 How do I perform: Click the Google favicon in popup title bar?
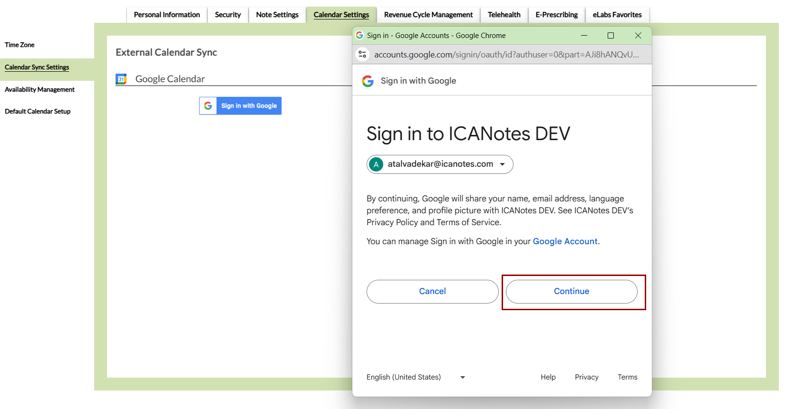click(359, 35)
